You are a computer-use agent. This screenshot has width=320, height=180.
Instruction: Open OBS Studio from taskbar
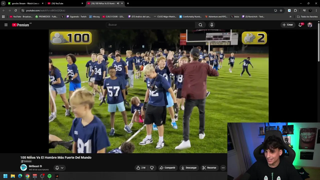click(42, 176)
